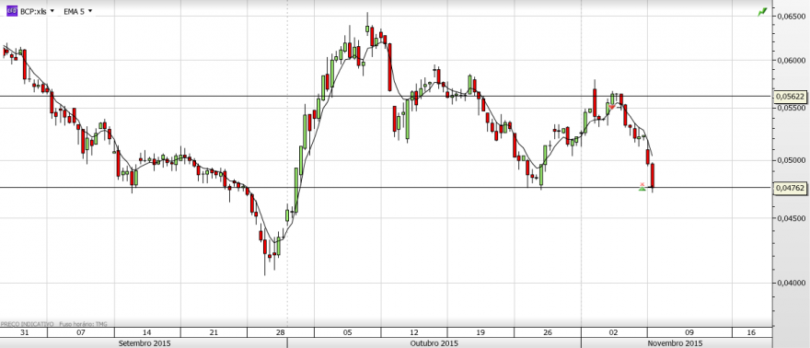
Task: Select the 0,04762 price line label
Action: [791, 189]
